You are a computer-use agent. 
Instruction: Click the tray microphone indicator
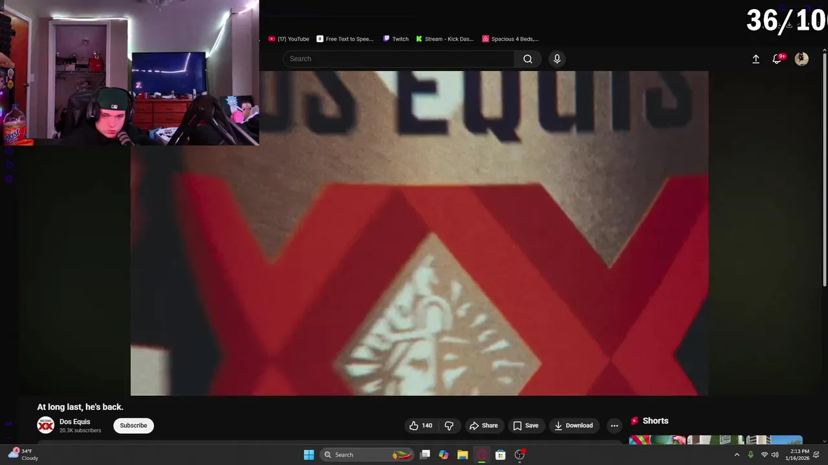tap(750, 455)
